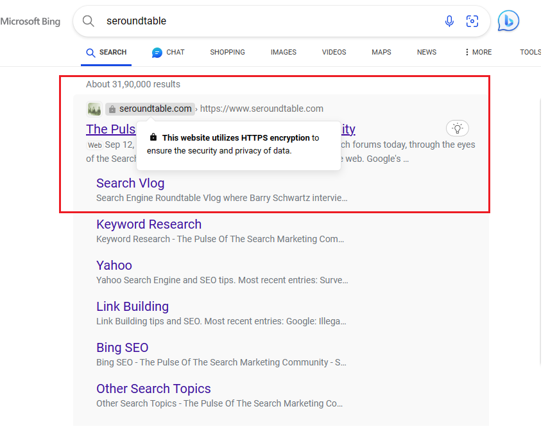Open the Bing SEO sitelink
Screen dimensions: 557x447
[122, 348]
